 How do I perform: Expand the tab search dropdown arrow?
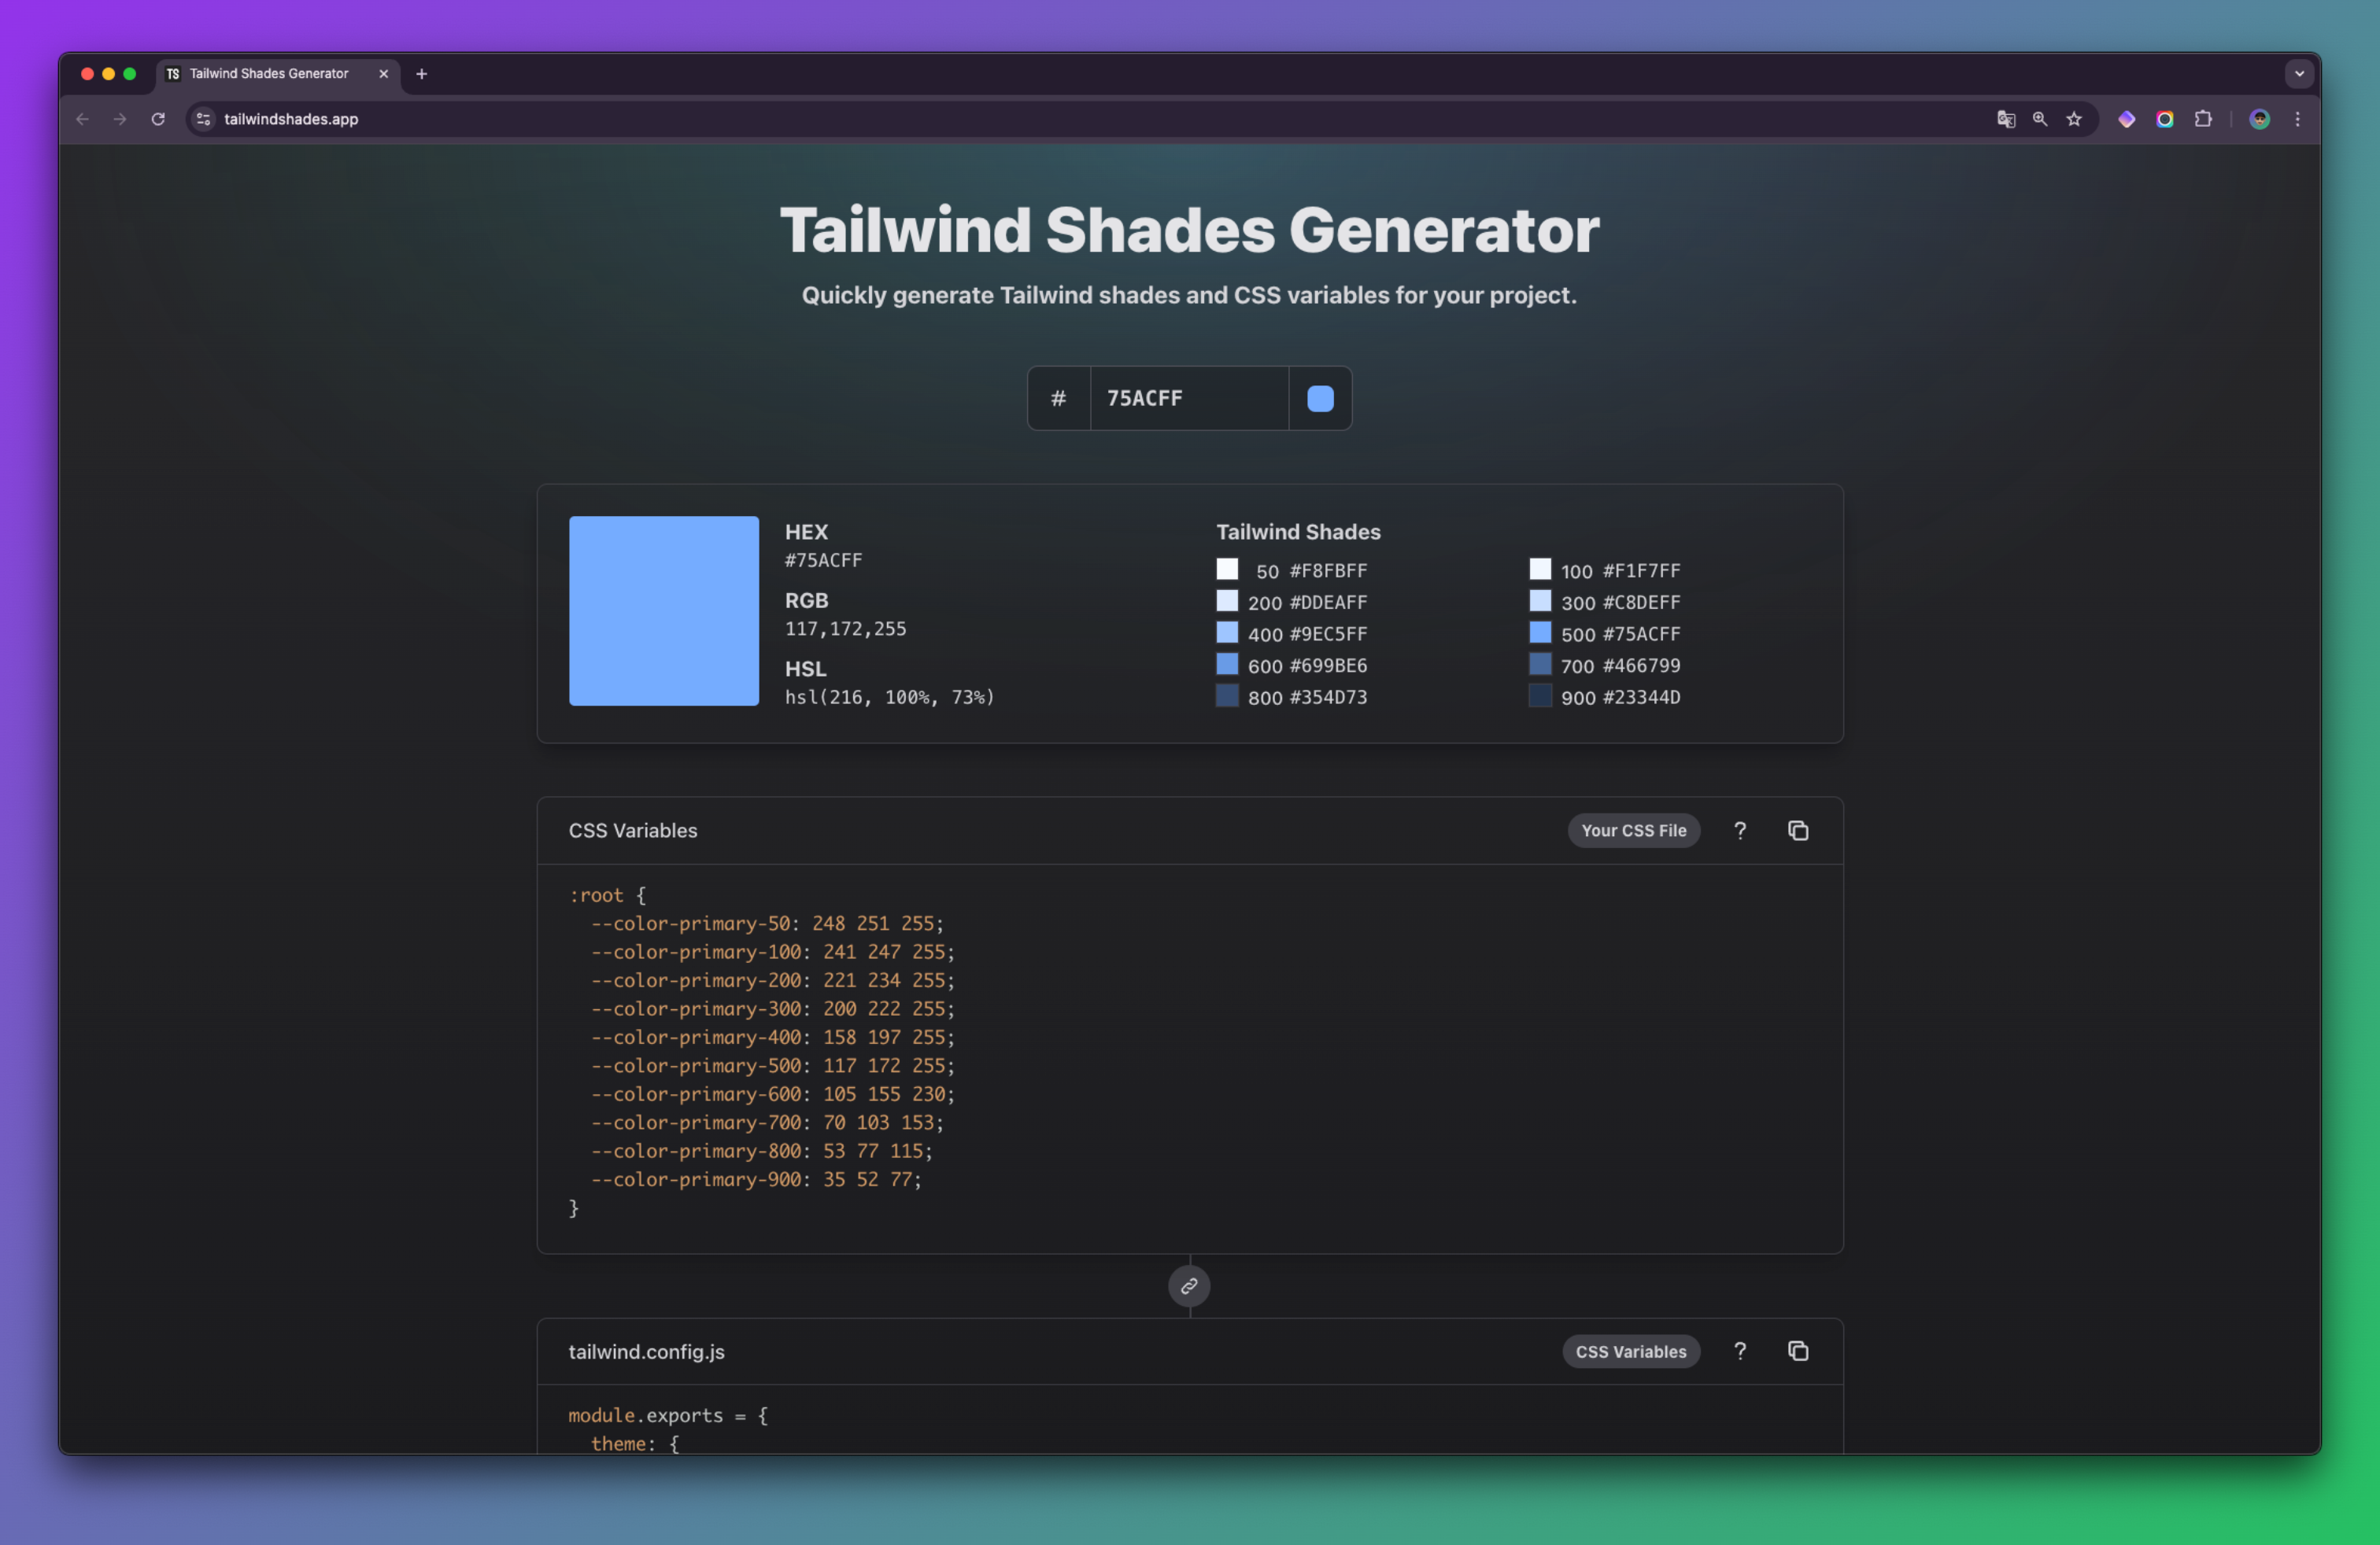(2299, 74)
